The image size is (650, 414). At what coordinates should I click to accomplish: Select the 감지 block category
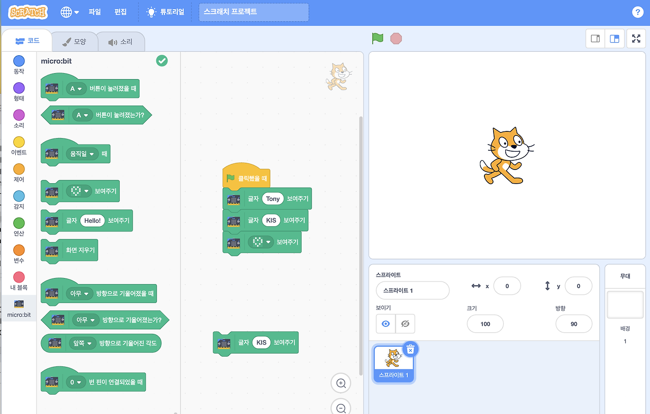point(19,200)
